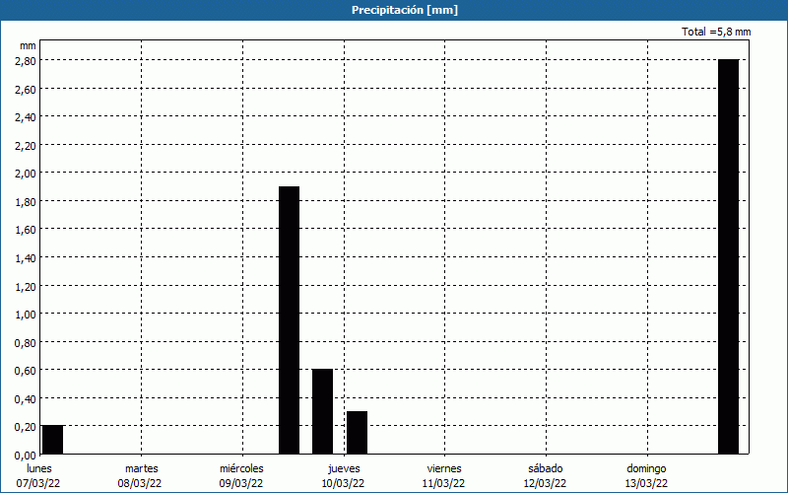The width and height of the screenshot is (788, 493).
Task: Click the Total =5,8 mm label
Action: 716,32
